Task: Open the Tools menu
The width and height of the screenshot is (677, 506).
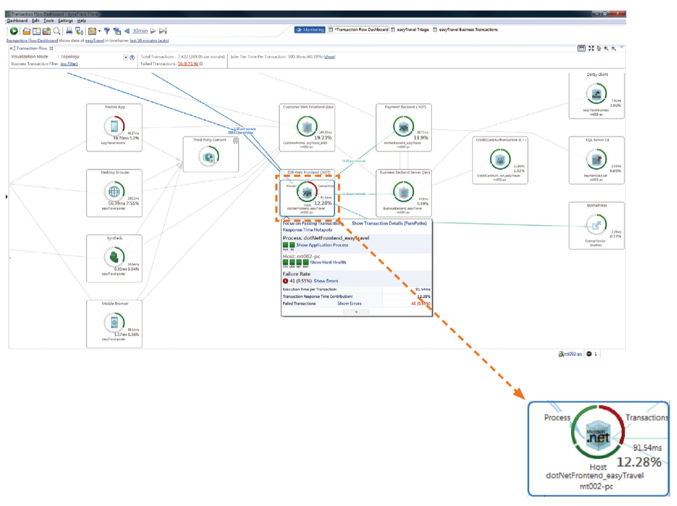Action: pos(48,20)
